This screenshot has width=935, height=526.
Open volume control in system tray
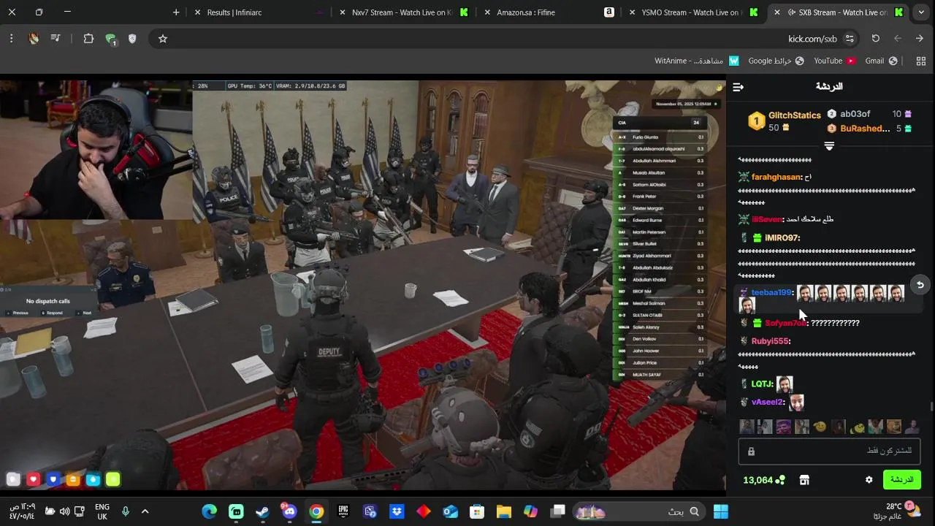65,511
